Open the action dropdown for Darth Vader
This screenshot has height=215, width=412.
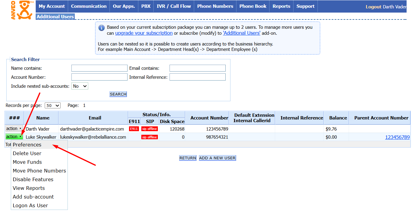[14, 128]
